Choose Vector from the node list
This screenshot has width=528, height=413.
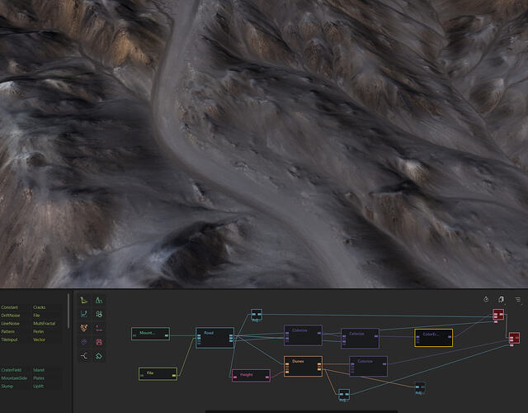[x=39, y=339]
